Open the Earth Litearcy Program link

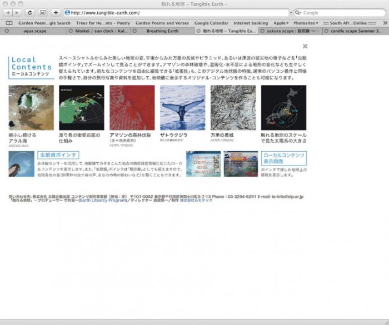tap(103, 200)
